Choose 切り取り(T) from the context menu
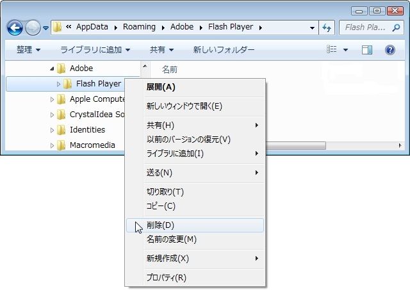 pos(195,192)
